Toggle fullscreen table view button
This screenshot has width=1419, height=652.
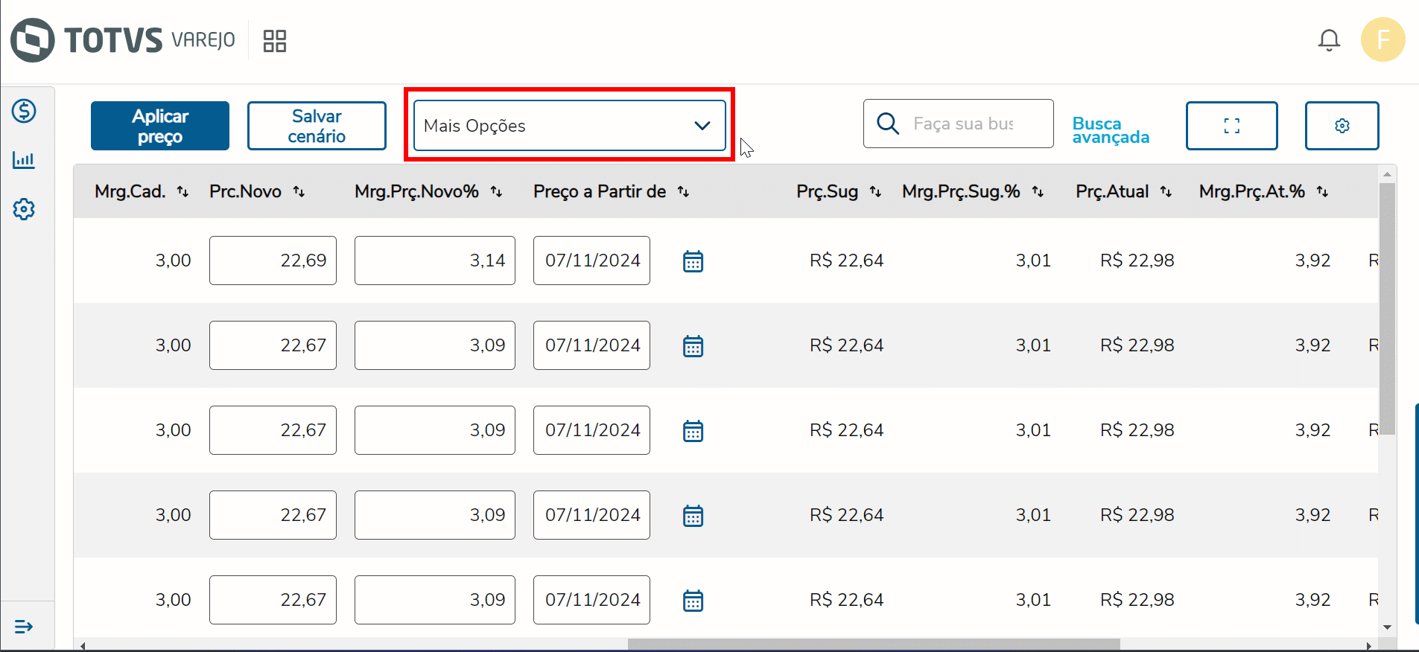tap(1231, 126)
